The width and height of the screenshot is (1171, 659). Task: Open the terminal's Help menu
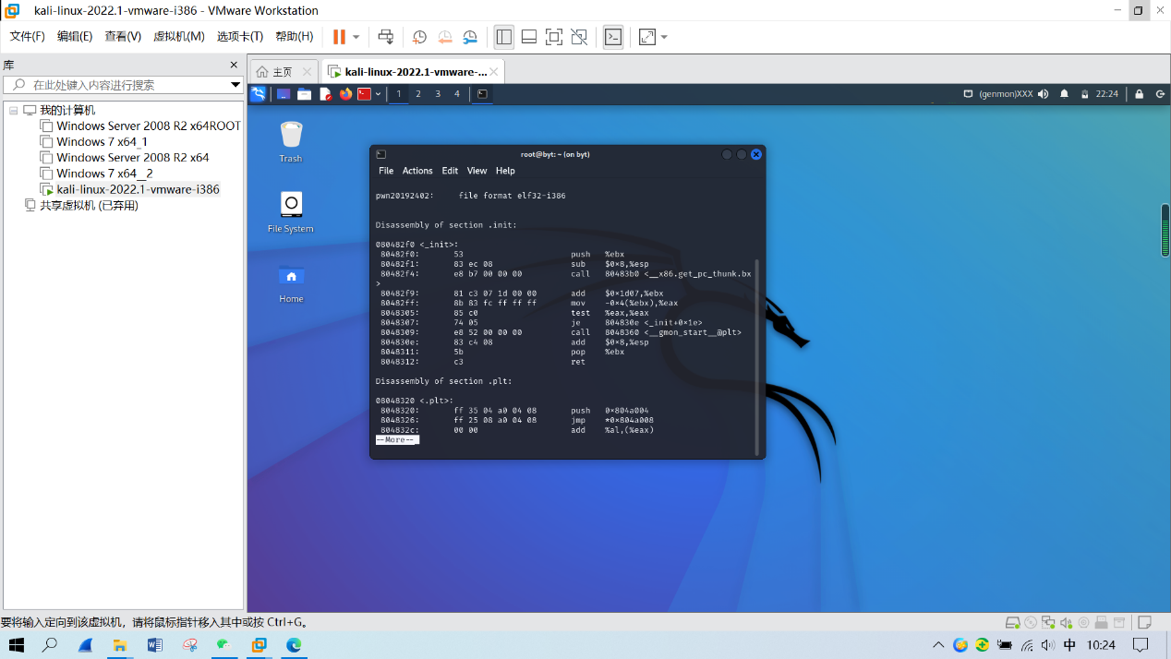tap(505, 171)
